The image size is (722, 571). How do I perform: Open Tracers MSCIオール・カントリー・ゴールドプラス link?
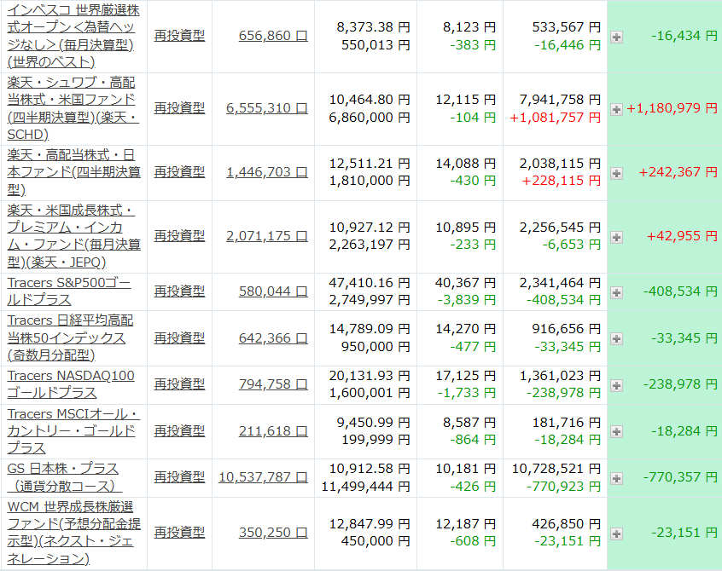(73, 430)
